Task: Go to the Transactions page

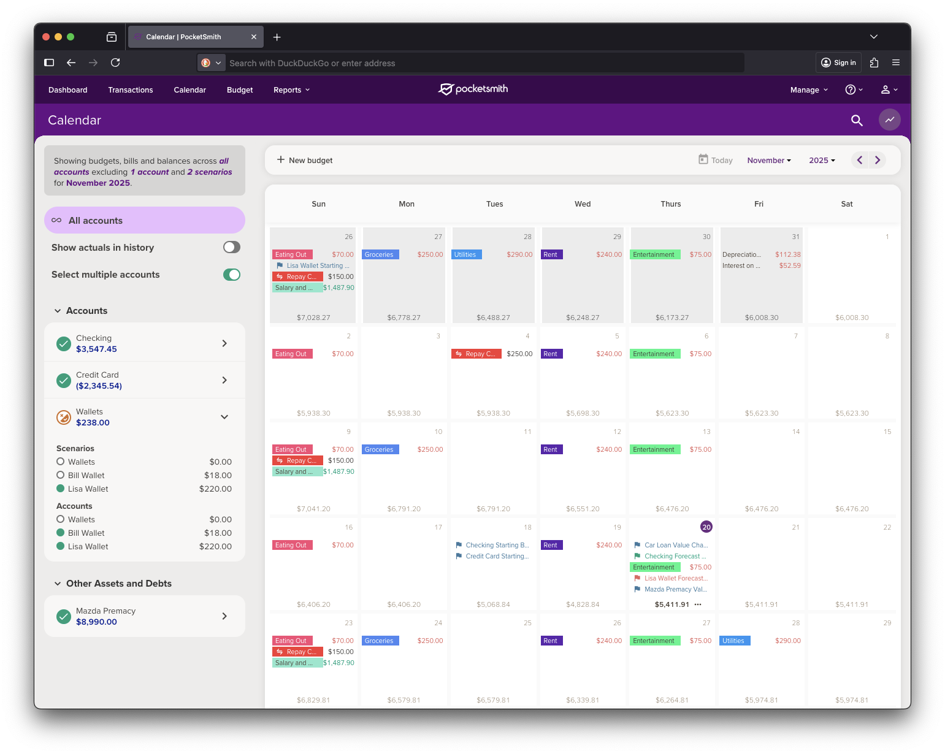Action: 131,90
